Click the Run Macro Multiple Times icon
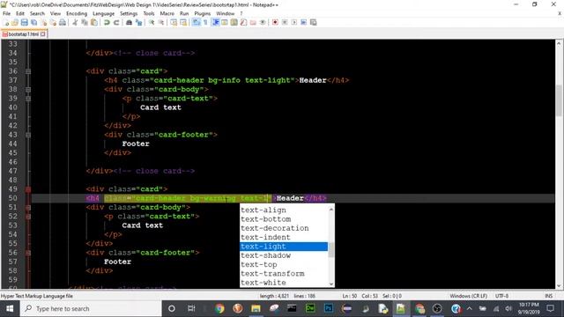 click(x=303, y=23)
